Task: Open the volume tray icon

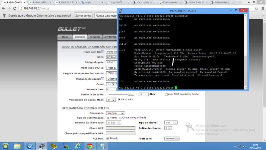Action: (244, 146)
